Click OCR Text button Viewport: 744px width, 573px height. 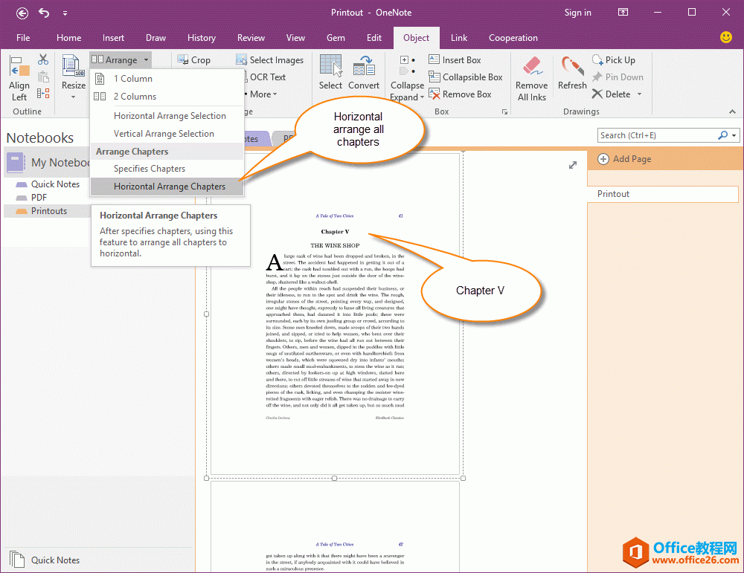(265, 77)
